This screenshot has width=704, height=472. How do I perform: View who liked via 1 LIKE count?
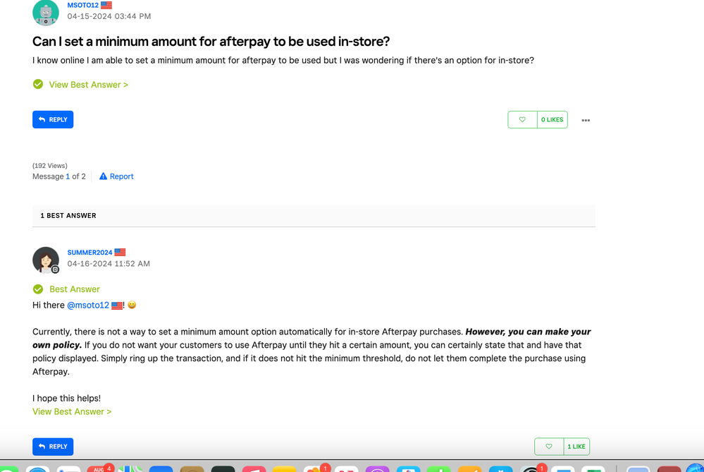(x=576, y=447)
